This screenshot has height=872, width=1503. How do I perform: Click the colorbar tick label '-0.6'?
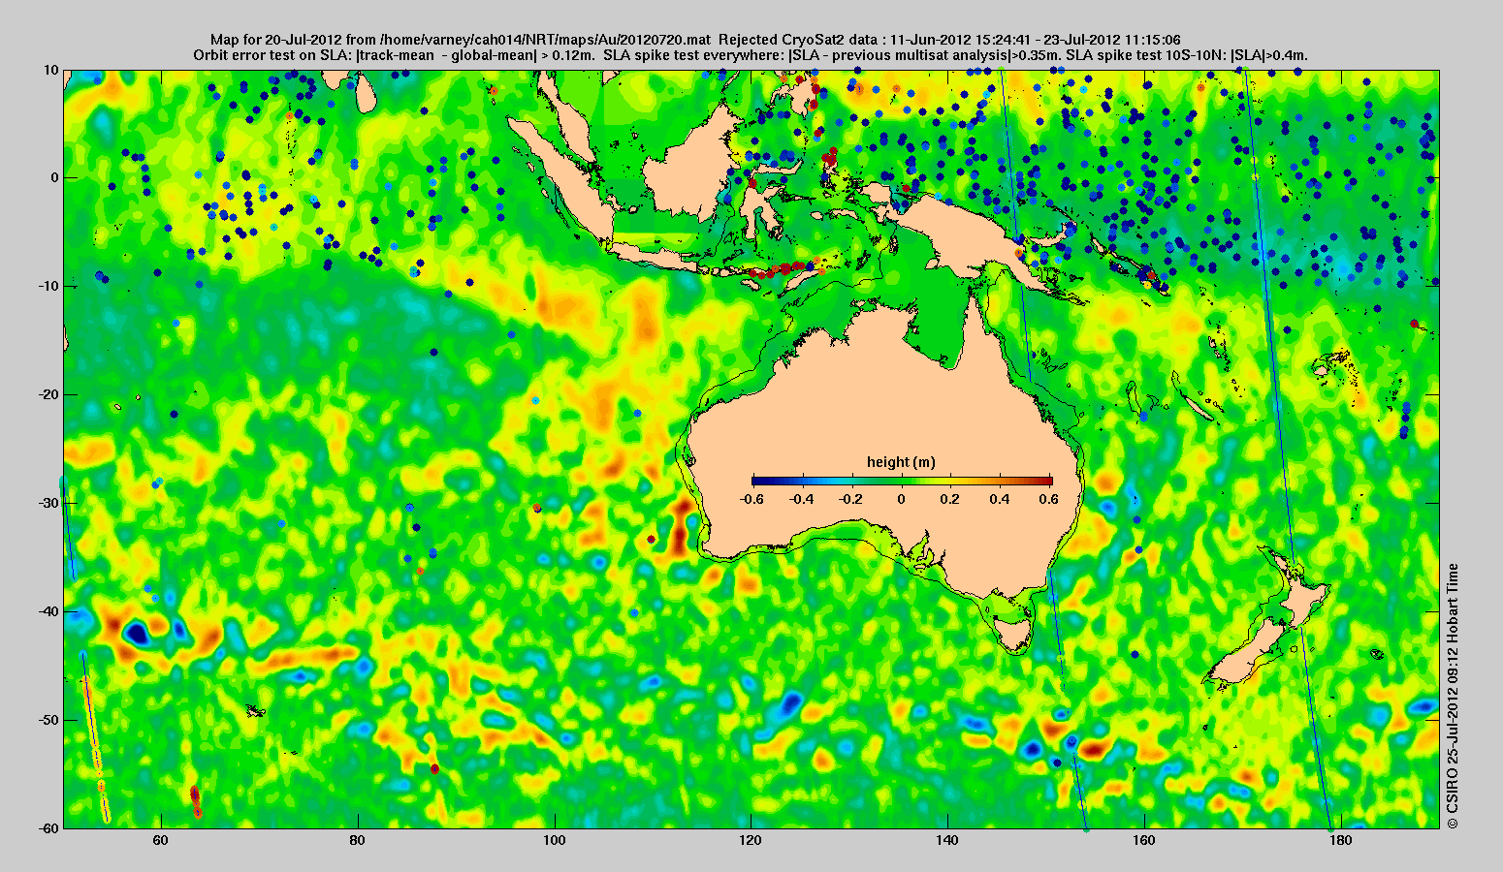tap(751, 499)
